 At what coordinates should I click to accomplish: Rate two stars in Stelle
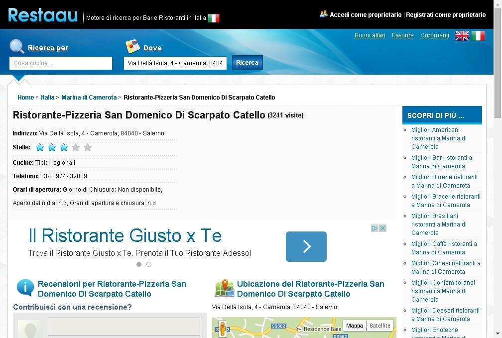coord(52,147)
